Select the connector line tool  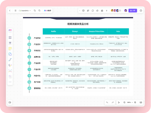[10, 60]
